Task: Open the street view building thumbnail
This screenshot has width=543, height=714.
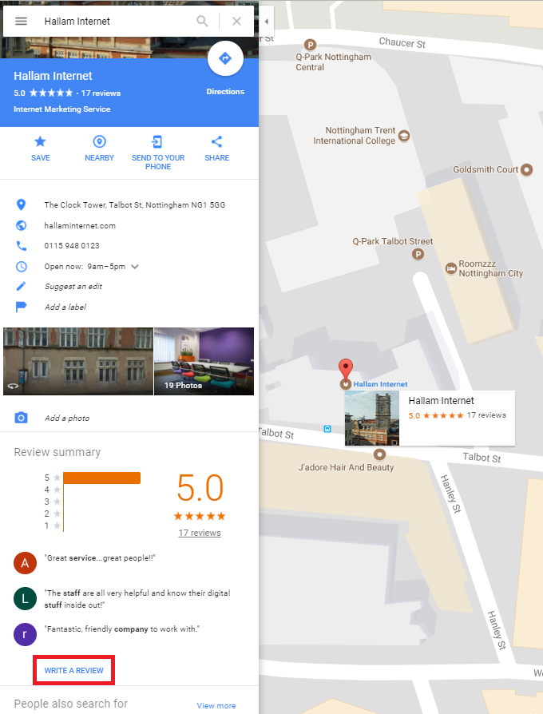Action: click(78, 361)
